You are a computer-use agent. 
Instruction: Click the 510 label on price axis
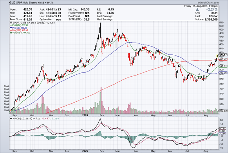click(x=221, y=23)
